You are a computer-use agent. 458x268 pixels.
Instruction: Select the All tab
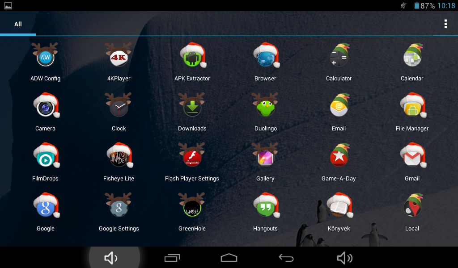click(18, 24)
